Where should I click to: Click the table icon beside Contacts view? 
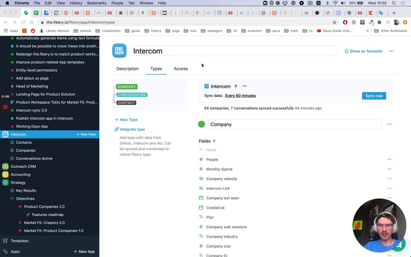(x=12, y=142)
